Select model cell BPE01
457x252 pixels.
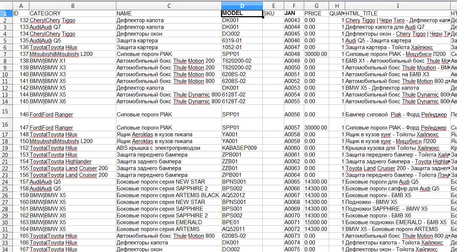pos(242,222)
